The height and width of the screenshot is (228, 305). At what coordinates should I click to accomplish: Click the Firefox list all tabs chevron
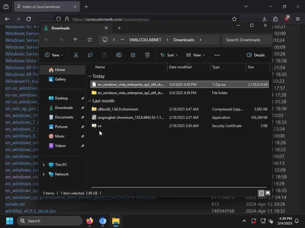tap(246, 7)
